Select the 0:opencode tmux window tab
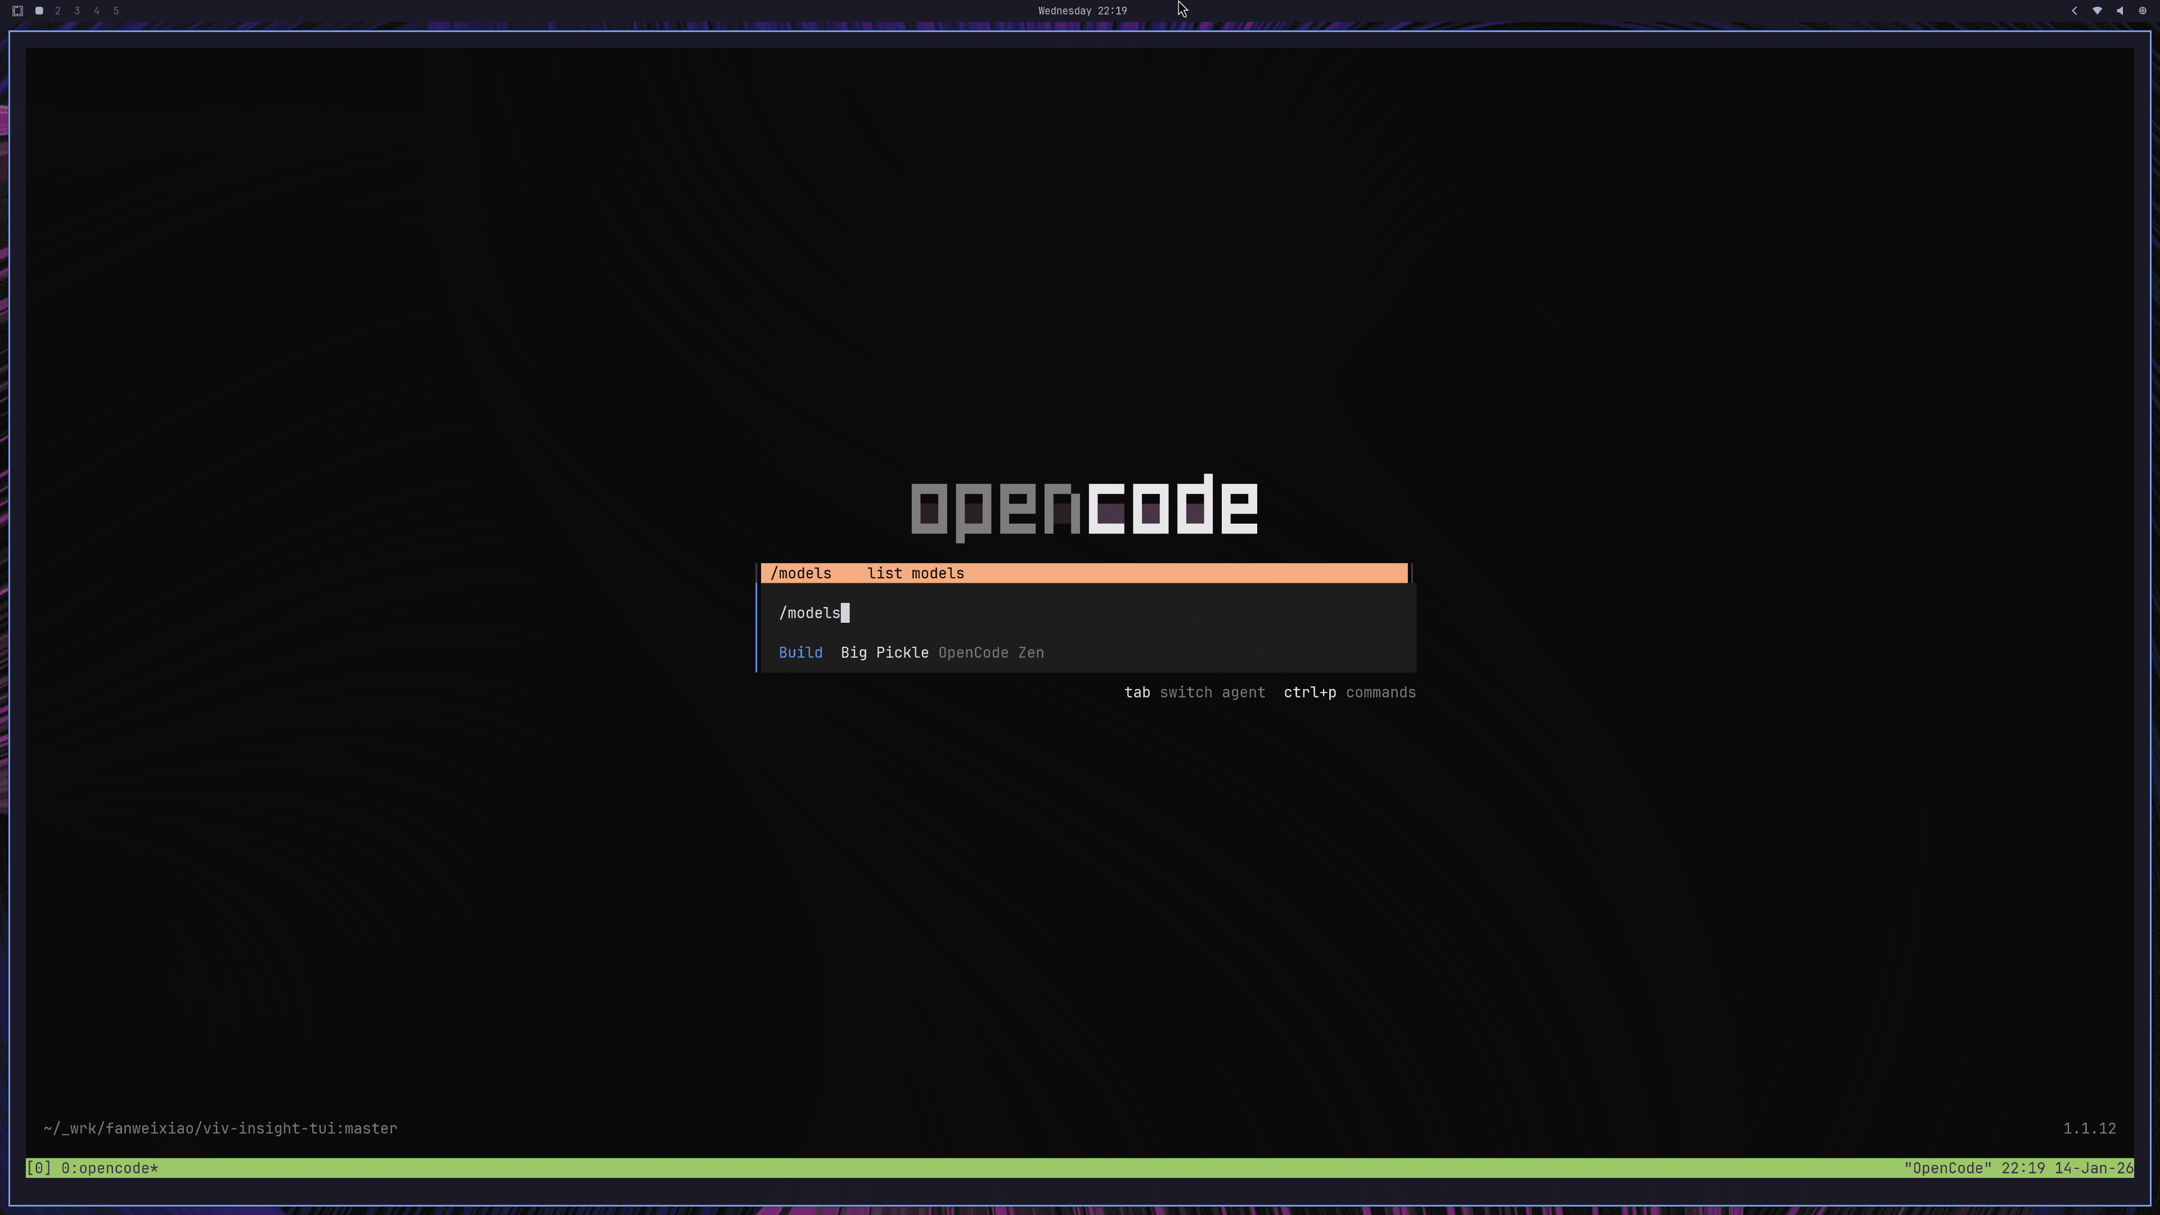2160x1215 pixels. pyautogui.click(x=109, y=1168)
